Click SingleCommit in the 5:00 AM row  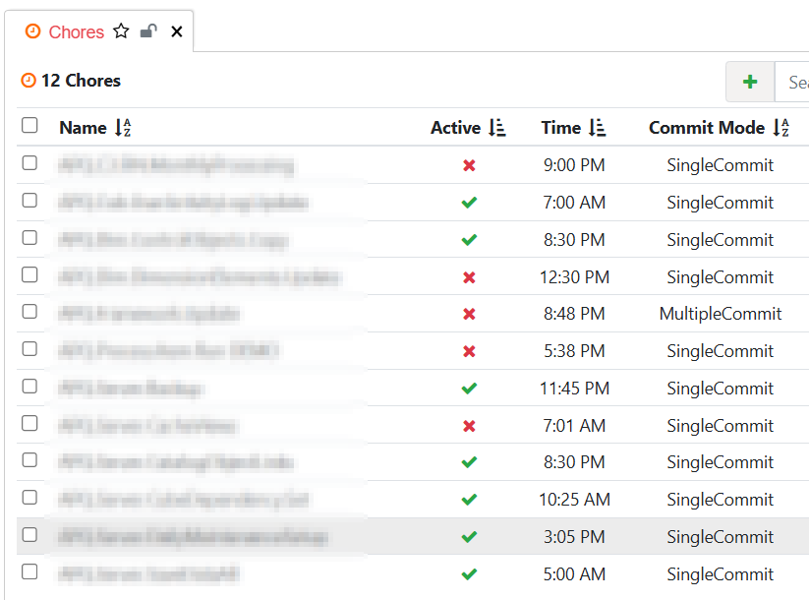[721, 574]
